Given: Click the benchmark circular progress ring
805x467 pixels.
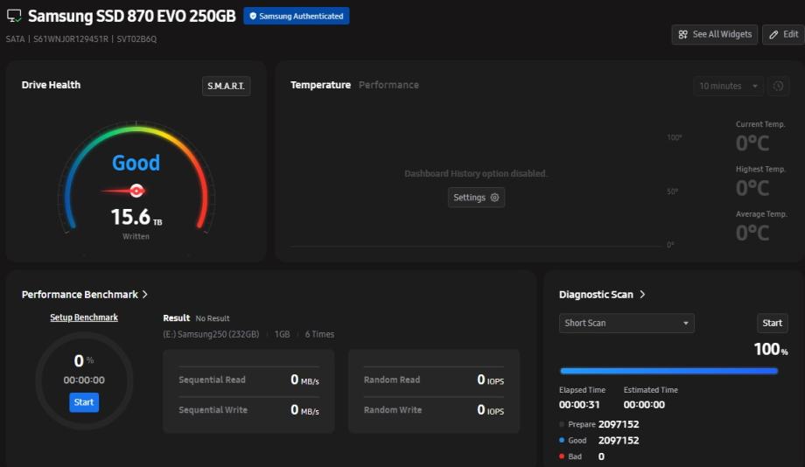Looking at the screenshot, I should point(84,380).
